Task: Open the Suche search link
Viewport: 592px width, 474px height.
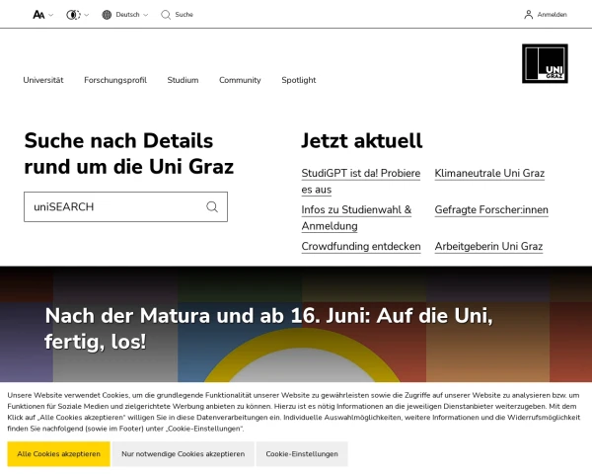Action: (x=184, y=15)
